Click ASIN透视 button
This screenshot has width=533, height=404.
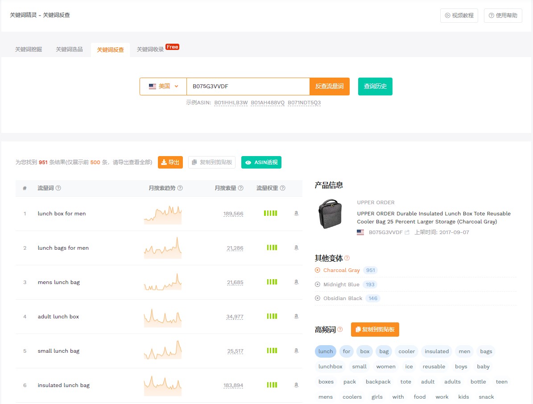261,162
